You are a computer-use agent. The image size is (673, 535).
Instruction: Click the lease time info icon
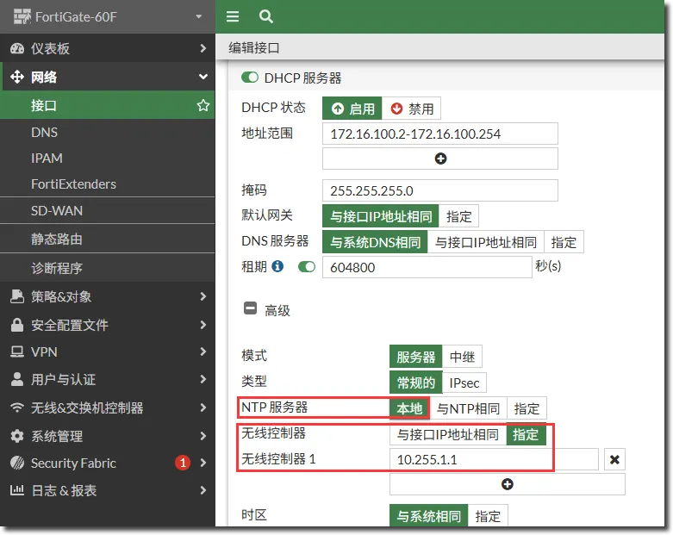point(277,266)
